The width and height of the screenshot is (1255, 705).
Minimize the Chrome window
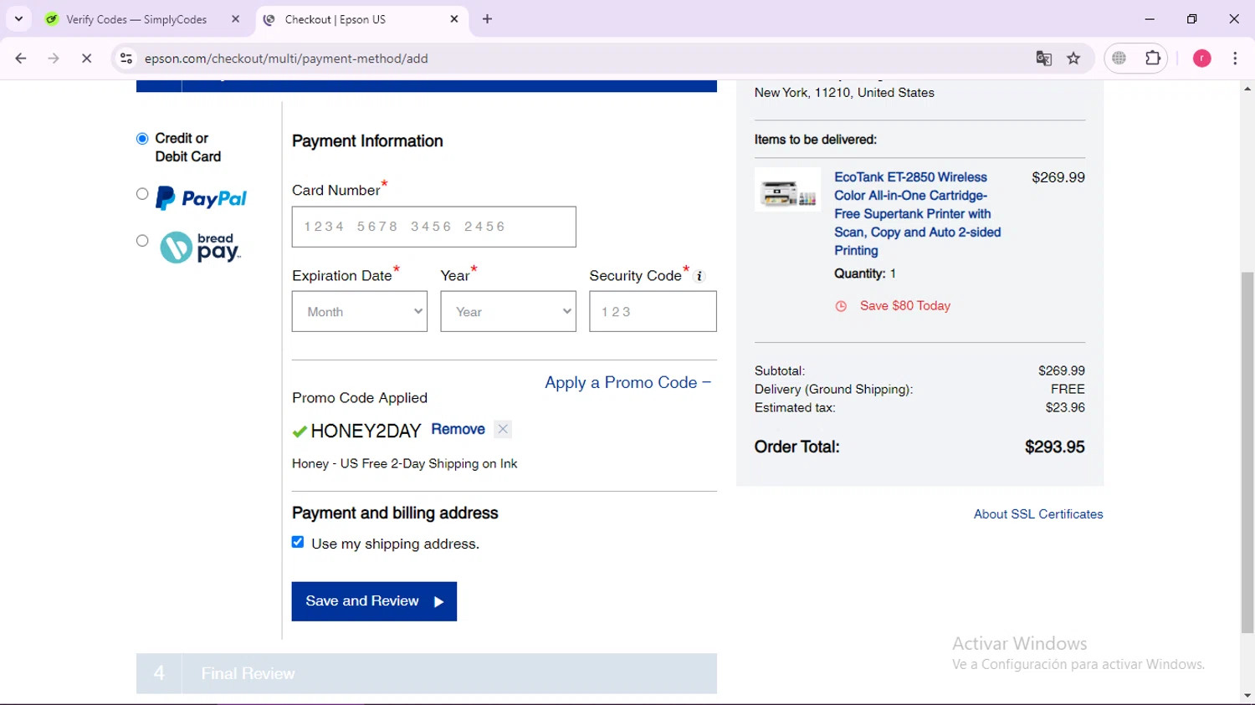(1150, 19)
